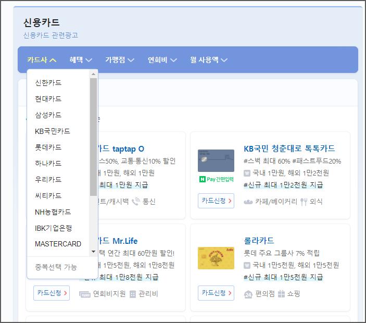Click the 외식 fork and knife icon

[304, 202]
